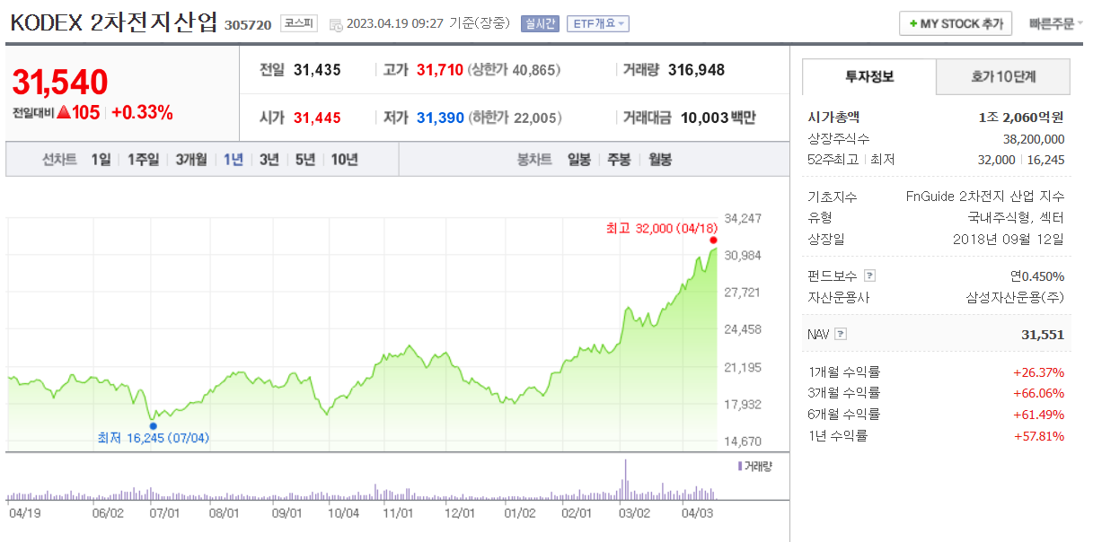Add to MY STOCK 추가

tap(956, 23)
